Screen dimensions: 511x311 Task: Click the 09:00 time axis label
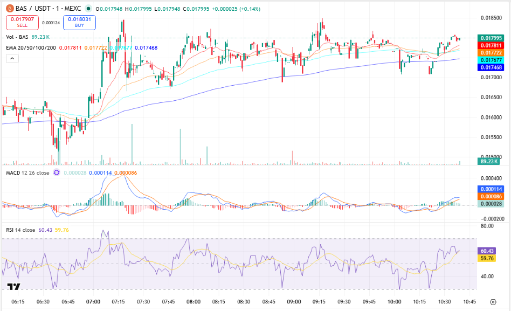294,302
